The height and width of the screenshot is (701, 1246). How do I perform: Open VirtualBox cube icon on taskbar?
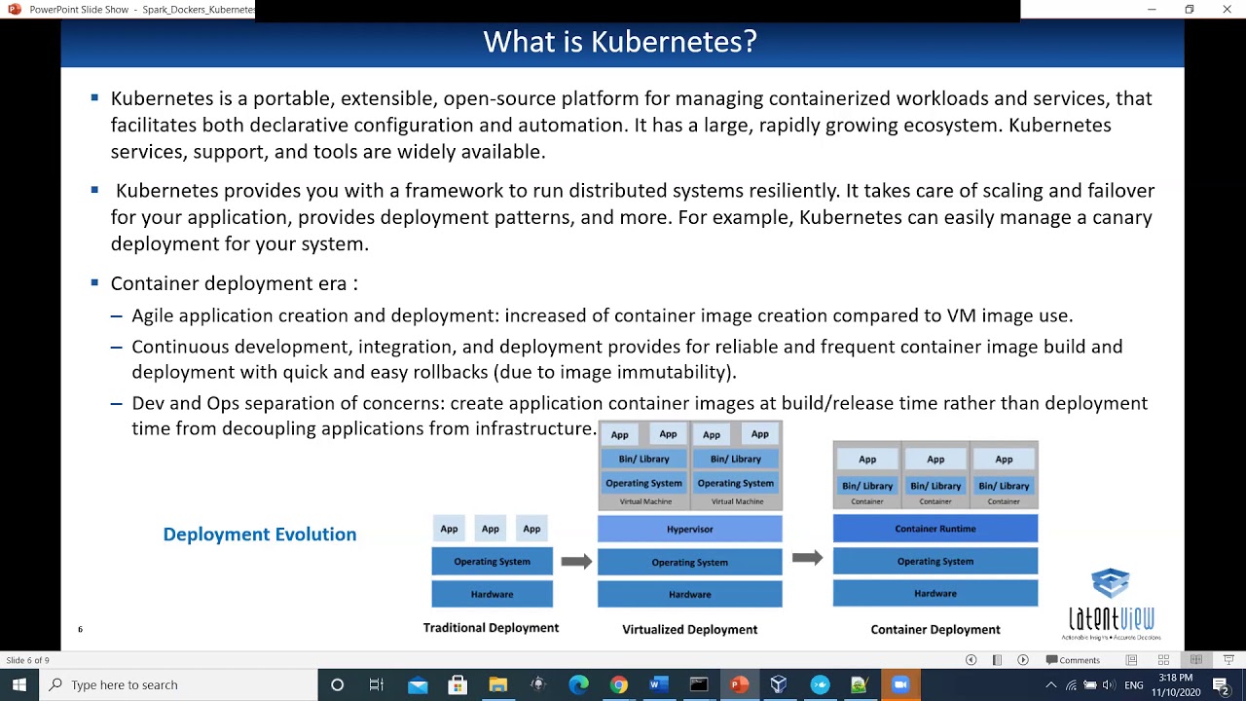coord(779,684)
